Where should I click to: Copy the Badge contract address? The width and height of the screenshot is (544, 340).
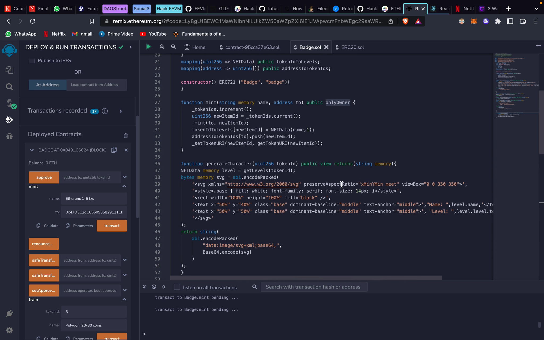(114, 150)
